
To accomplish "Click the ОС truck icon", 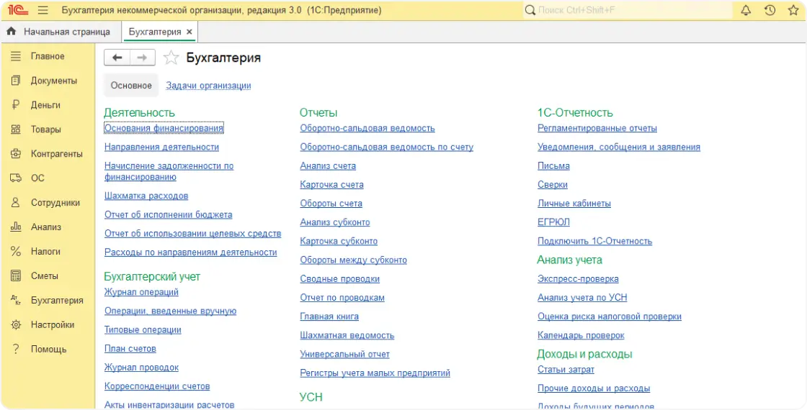I will pos(16,178).
